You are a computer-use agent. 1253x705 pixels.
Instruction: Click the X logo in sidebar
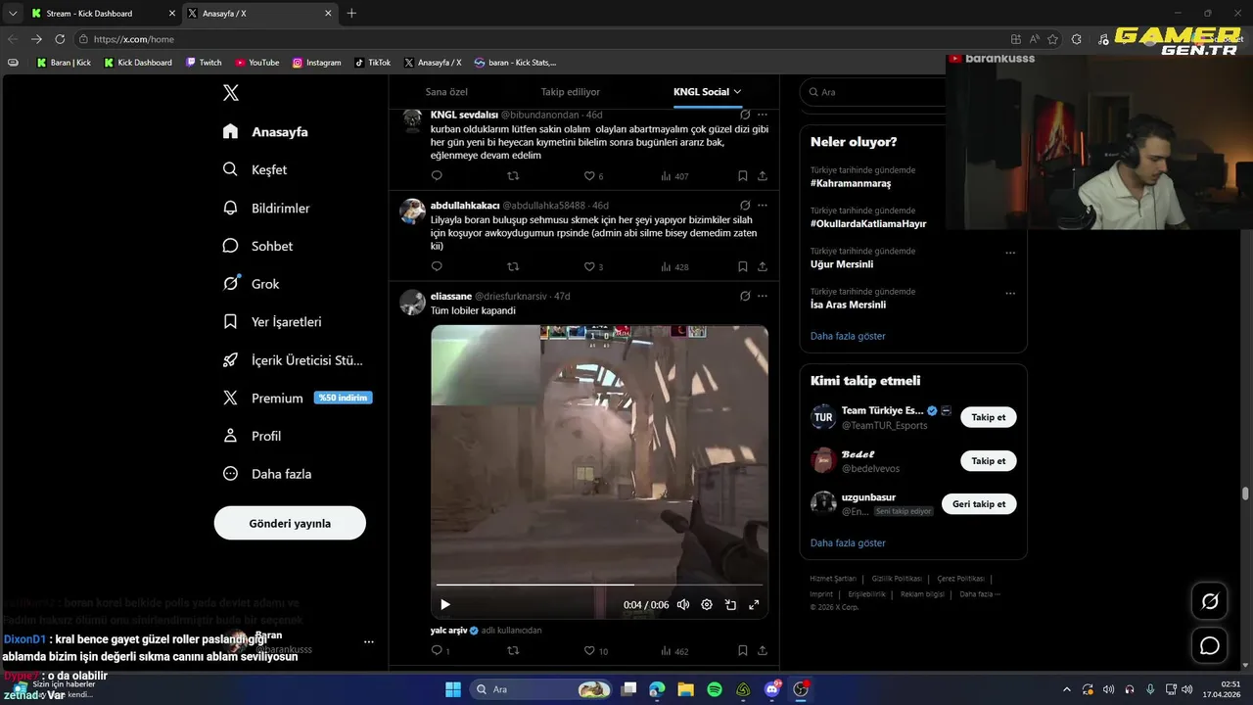coord(231,93)
